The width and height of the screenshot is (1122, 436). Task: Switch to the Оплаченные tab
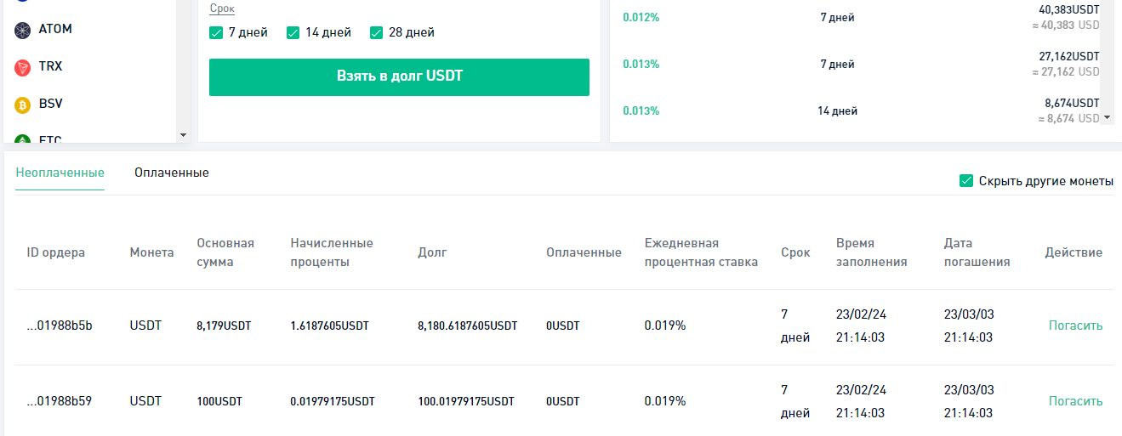(x=172, y=173)
